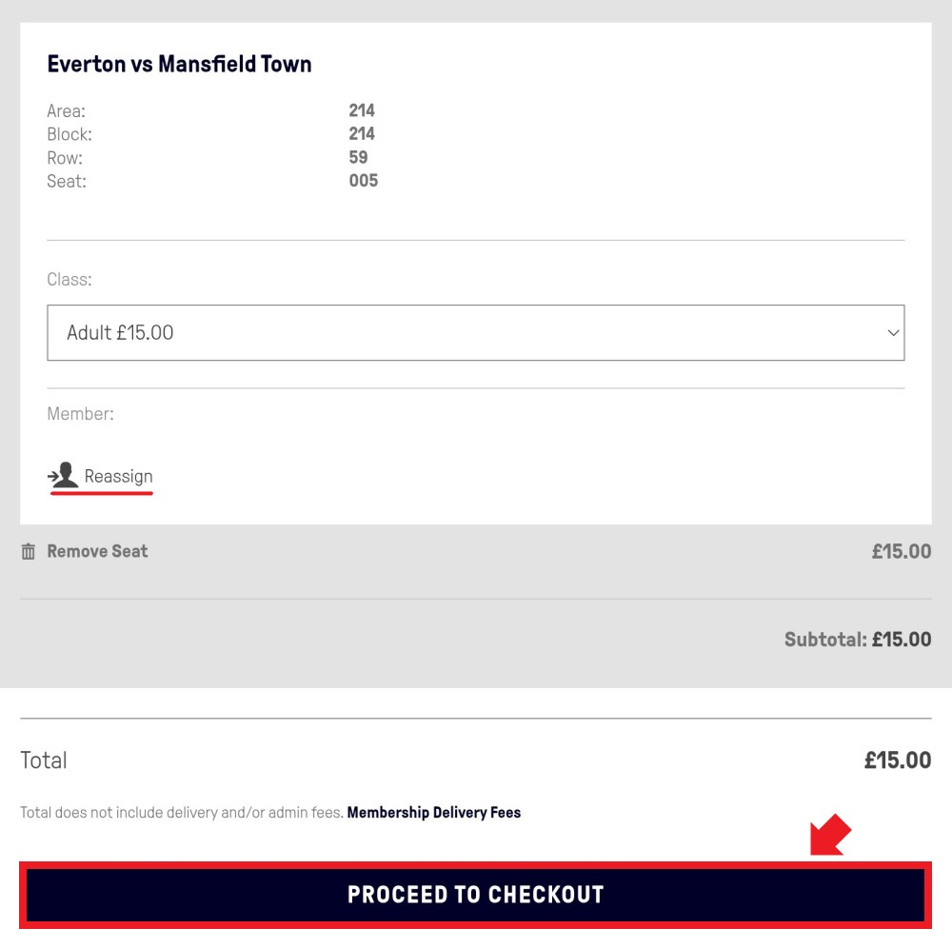The height and width of the screenshot is (948, 952).
Task: Click the bold Total £15.00 amount
Action: point(898,760)
